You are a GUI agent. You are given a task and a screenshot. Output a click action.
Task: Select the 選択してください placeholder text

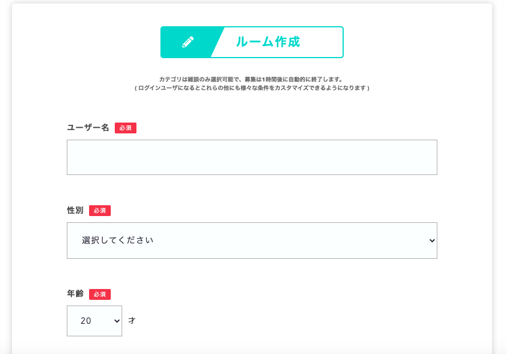coord(118,241)
